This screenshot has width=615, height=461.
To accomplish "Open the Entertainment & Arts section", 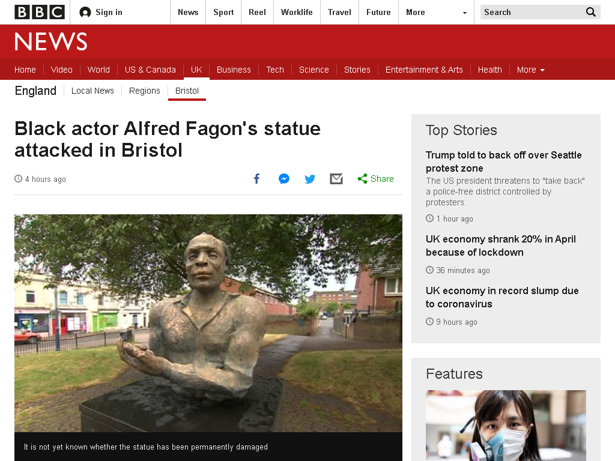I will (x=424, y=70).
